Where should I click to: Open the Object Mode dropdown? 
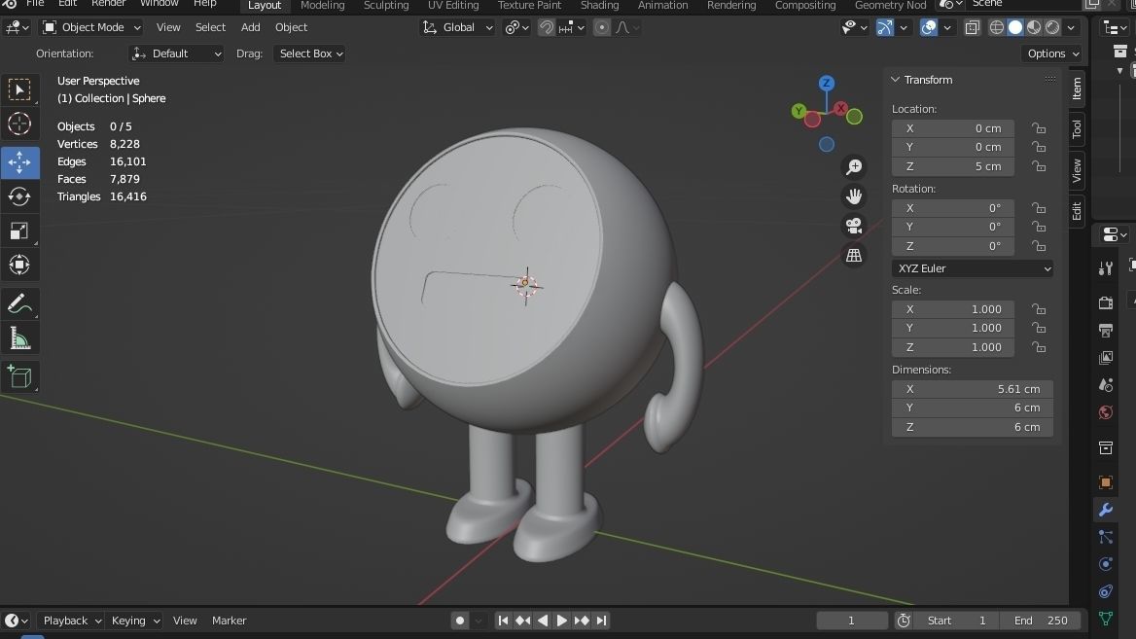(x=91, y=27)
